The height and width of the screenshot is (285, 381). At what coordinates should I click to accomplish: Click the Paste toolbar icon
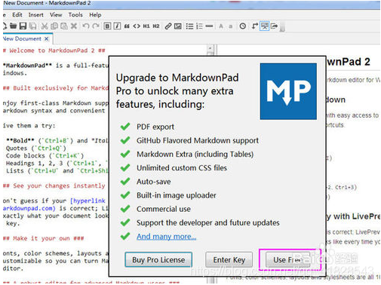(64, 26)
